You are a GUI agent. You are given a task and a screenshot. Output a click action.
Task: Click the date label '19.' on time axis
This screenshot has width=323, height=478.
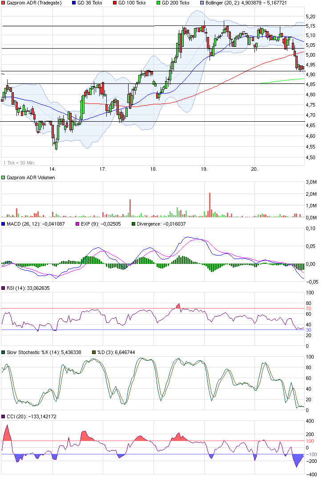tap(204, 169)
